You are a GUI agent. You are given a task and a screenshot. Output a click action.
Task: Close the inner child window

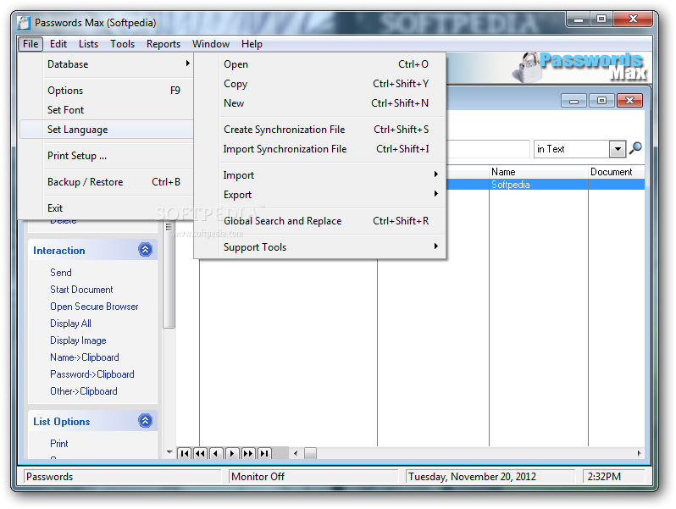[630, 101]
